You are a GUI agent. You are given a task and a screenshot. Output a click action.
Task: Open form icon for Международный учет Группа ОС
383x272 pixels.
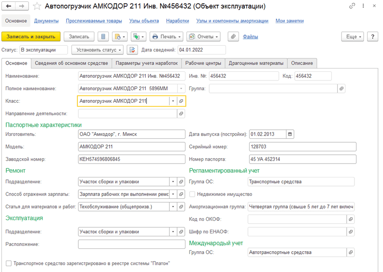[x=351, y=253]
